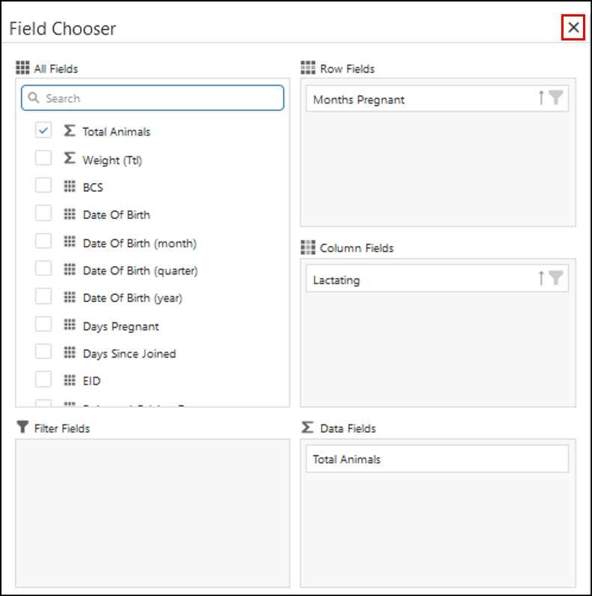
Task: Click filter icon on Months Pregnant field
Action: pos(555,97)
